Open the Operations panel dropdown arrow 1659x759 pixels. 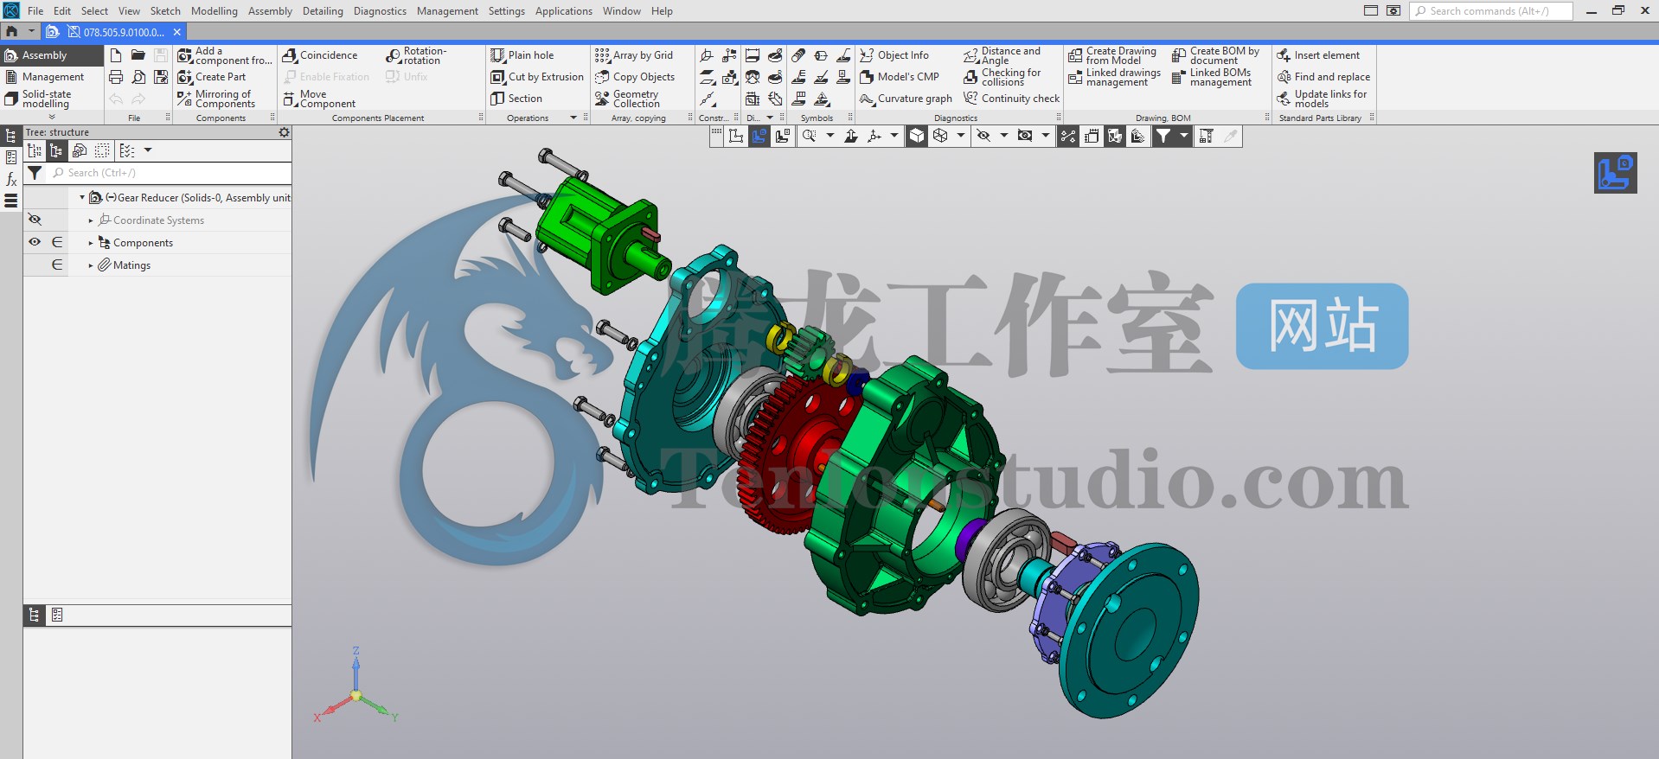coord(573,118)
